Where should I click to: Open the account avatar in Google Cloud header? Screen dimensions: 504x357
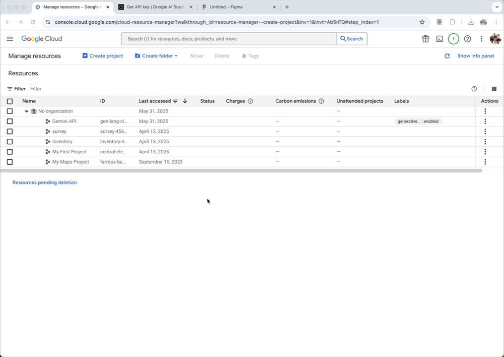pos(496,39)
